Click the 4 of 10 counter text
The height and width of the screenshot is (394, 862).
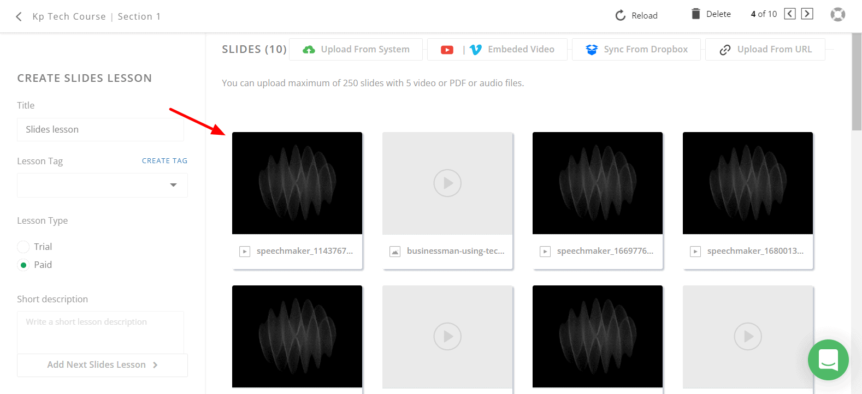[x=764, y=14]
